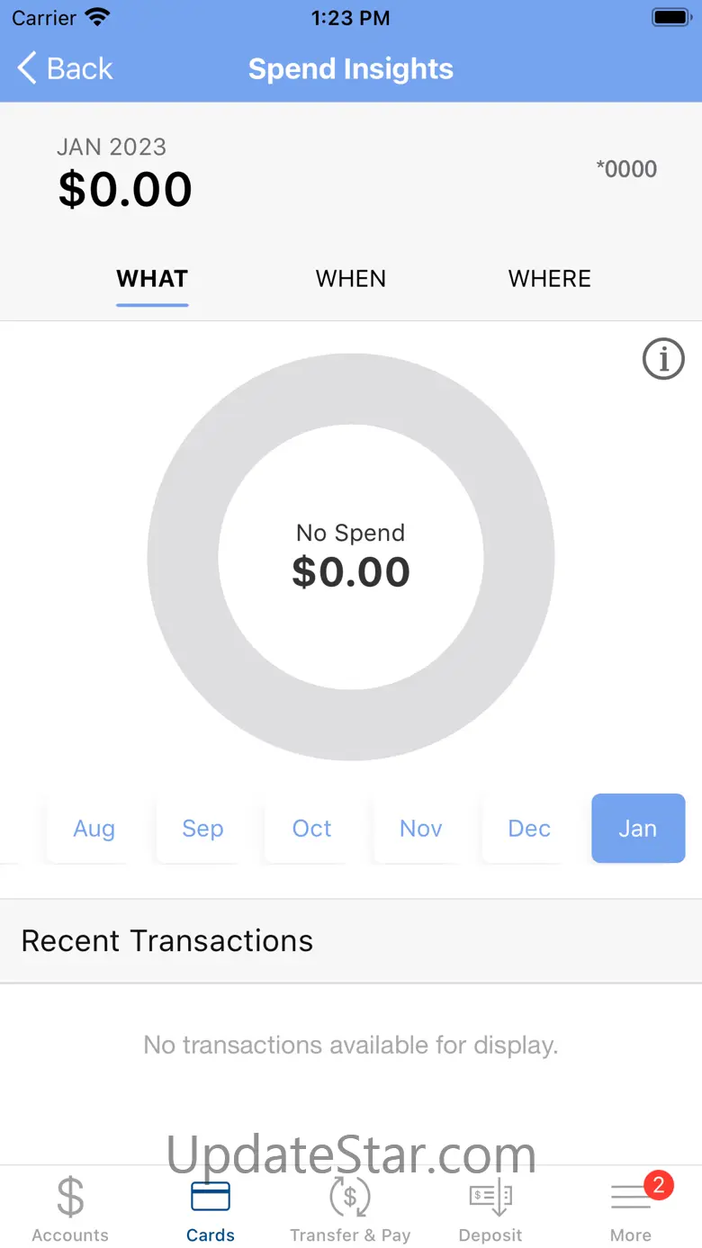Tap the info icon above the chart
Viewport: 702px width, 1248px height.
[663, 360]
